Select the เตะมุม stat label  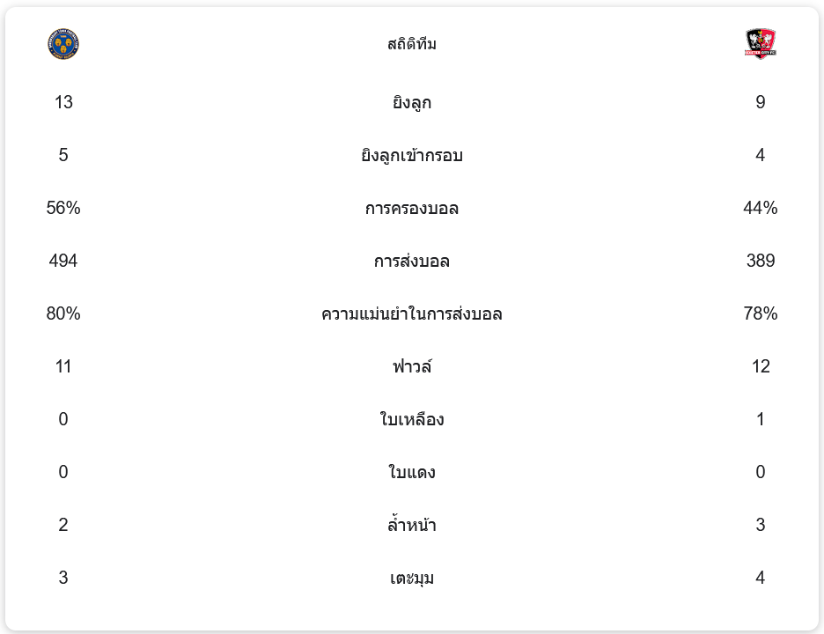[x=412, y=579]
